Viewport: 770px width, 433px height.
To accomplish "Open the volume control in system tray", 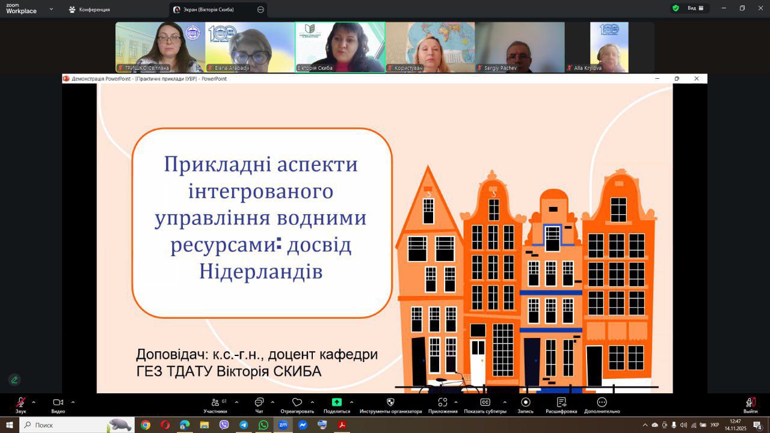I will pos(683,425).
